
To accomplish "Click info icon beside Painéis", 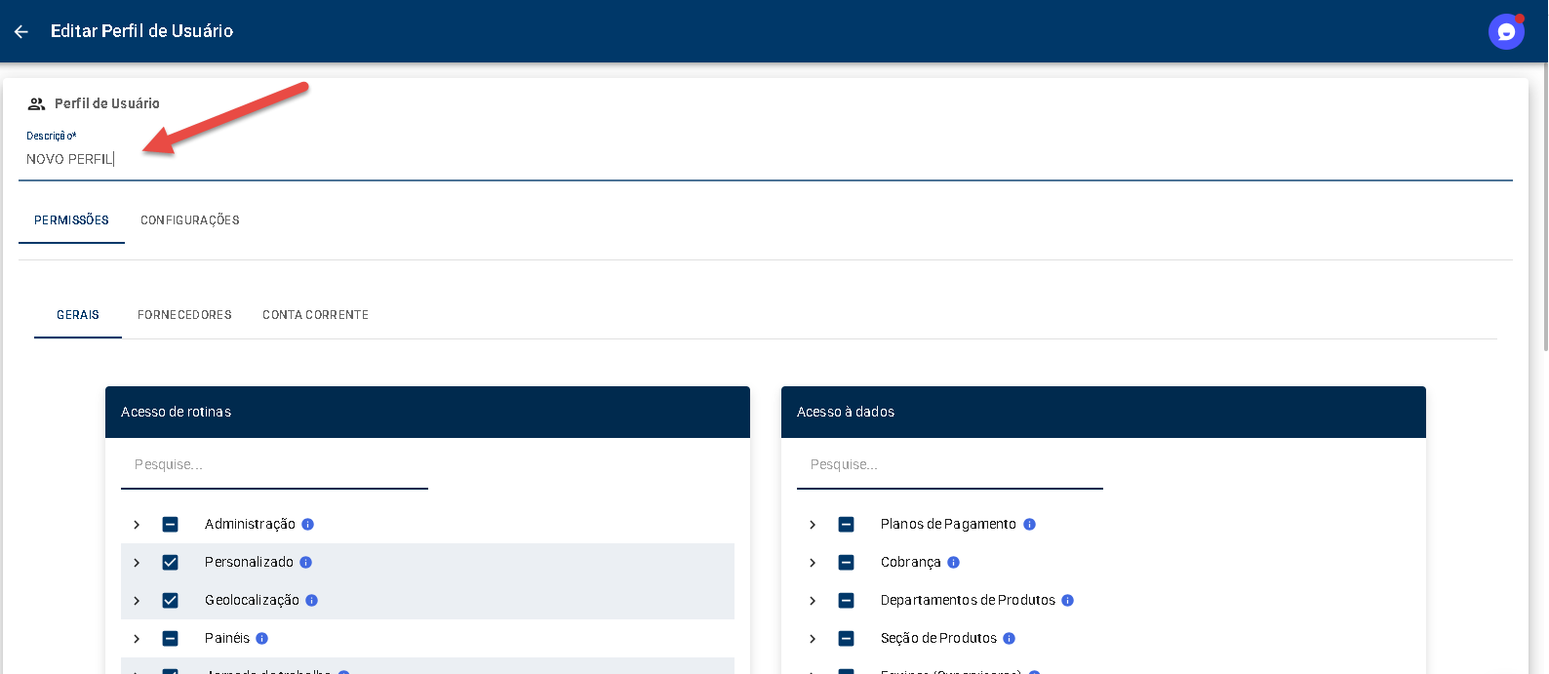I will click(x=262, y=639).
